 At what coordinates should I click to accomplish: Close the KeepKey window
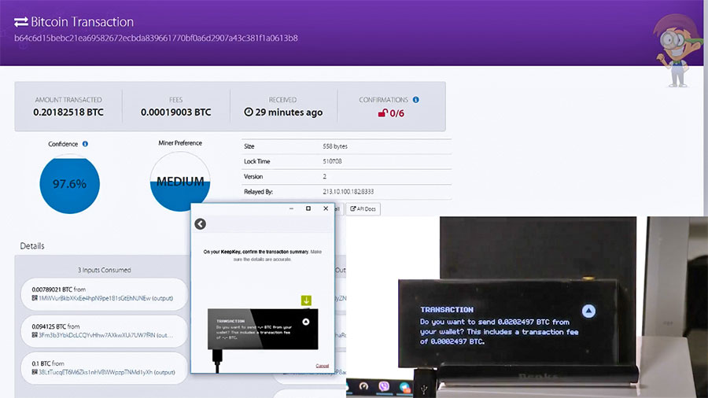click(x=326, y=208)
